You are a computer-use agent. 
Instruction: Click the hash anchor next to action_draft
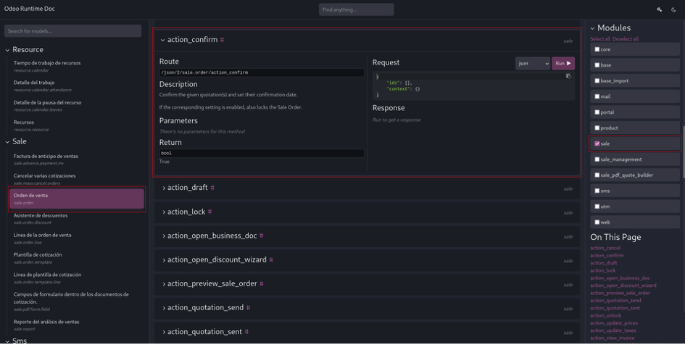pos(212,188)
